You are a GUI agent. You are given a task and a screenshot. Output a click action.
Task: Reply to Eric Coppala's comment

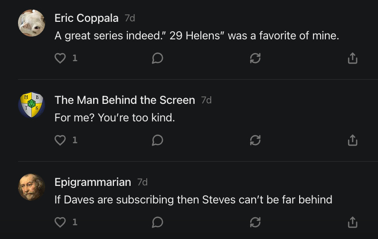pos(158,58)
